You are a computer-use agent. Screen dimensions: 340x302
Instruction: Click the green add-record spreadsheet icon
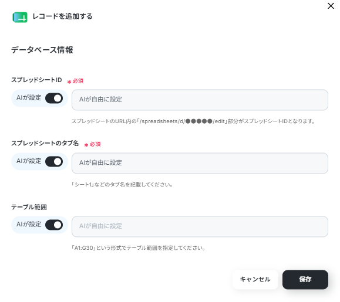[x=20, y=17]
